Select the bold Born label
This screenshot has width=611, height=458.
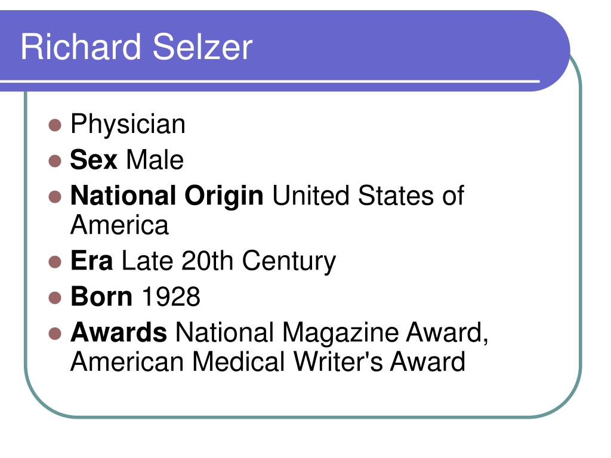tap(101, 297)
